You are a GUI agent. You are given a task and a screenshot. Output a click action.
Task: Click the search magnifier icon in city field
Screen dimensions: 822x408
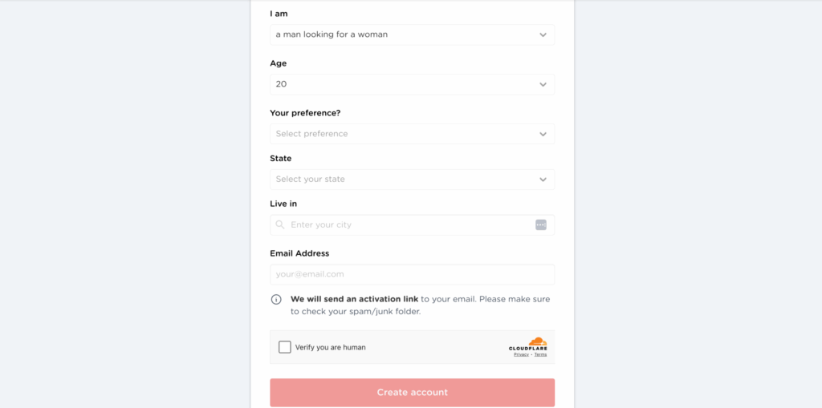coord(280,225)
